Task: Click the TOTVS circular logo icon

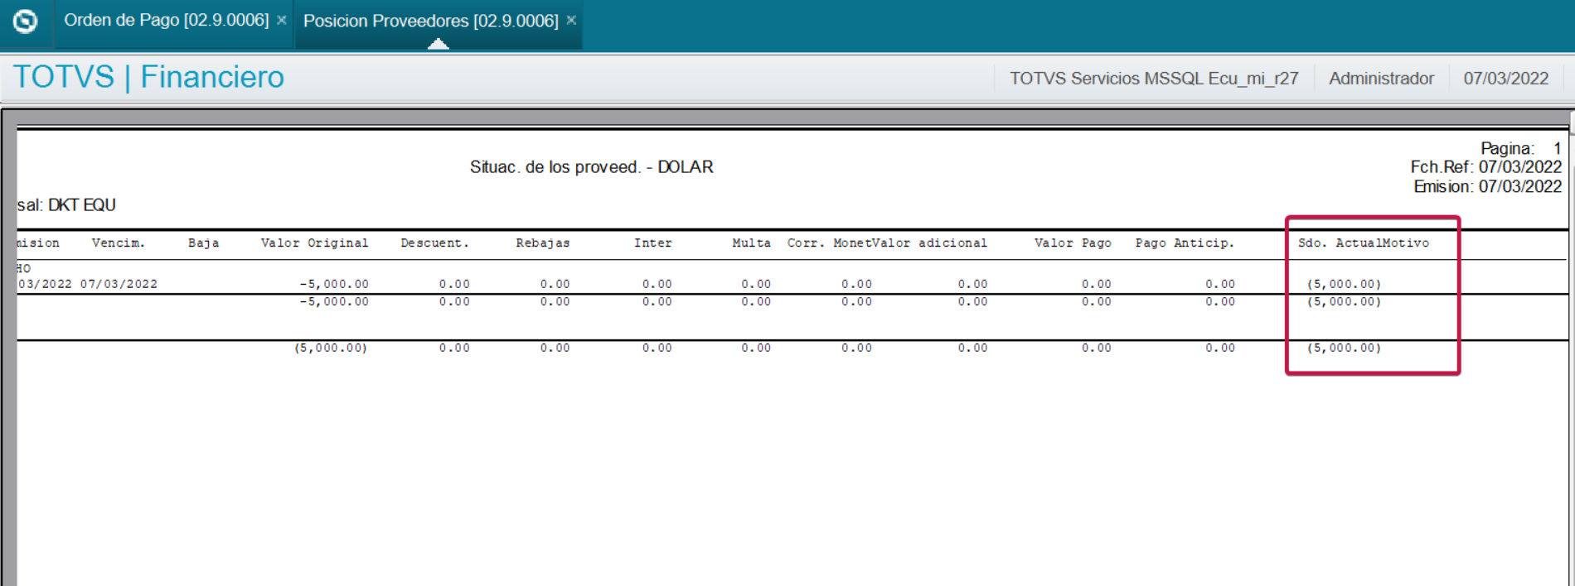Action: [x=25, y=21]
